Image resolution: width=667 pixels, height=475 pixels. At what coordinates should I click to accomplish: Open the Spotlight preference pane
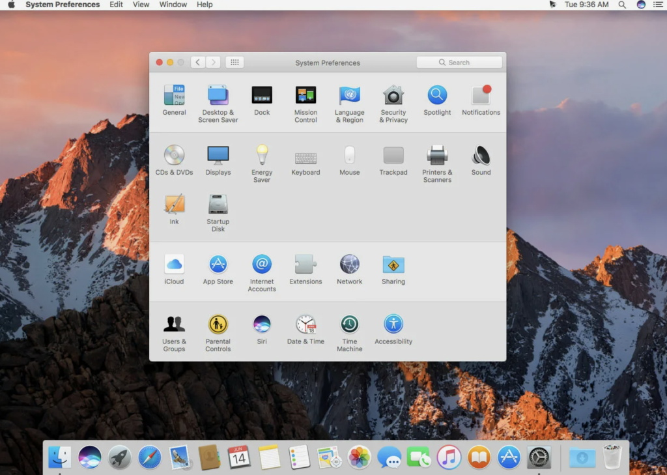437,100
